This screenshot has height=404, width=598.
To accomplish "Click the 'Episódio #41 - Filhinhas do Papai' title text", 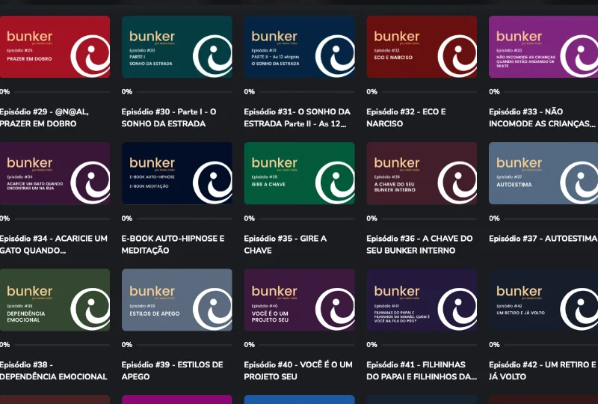I will click(x=421, y=370).
